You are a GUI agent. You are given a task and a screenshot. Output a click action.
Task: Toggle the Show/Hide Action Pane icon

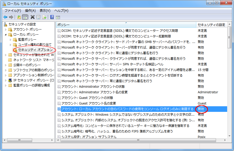58,17
